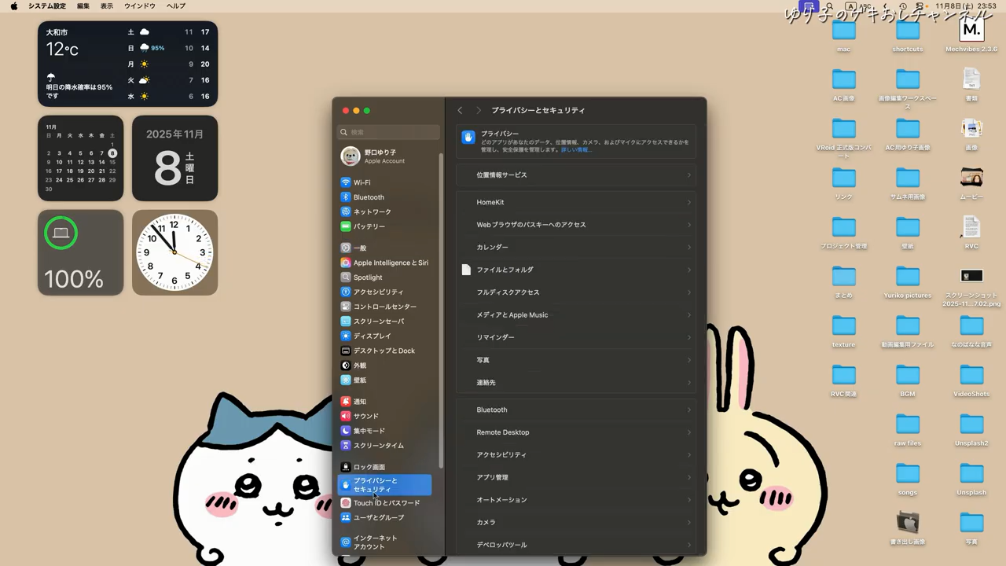Click the back navigation arrow button
This screenshot has height=566, width=1006.
460,111
